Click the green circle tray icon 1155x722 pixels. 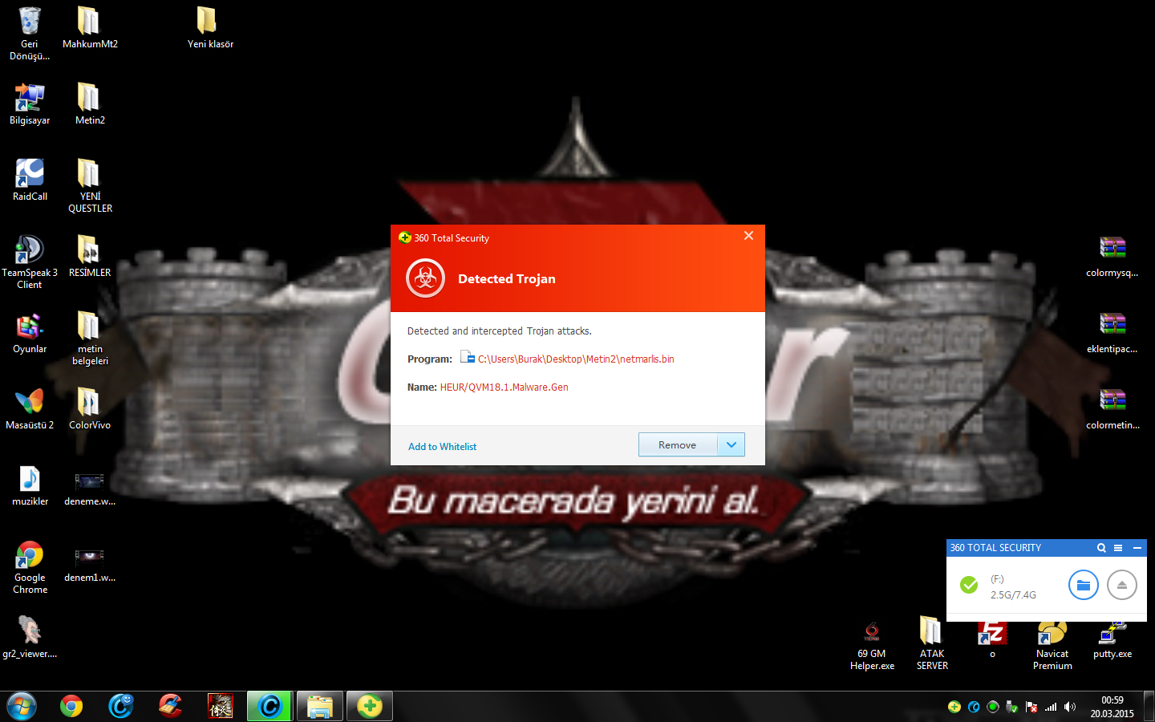click(x=993, y=707)
